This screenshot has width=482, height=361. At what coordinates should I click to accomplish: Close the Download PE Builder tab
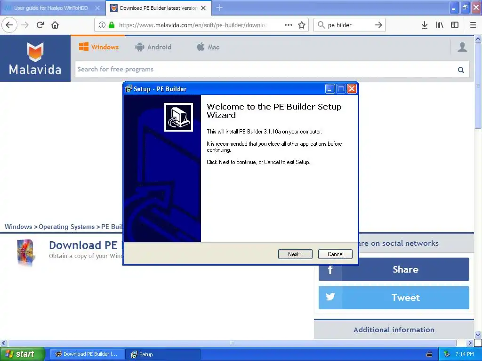(x=203, y=8)
